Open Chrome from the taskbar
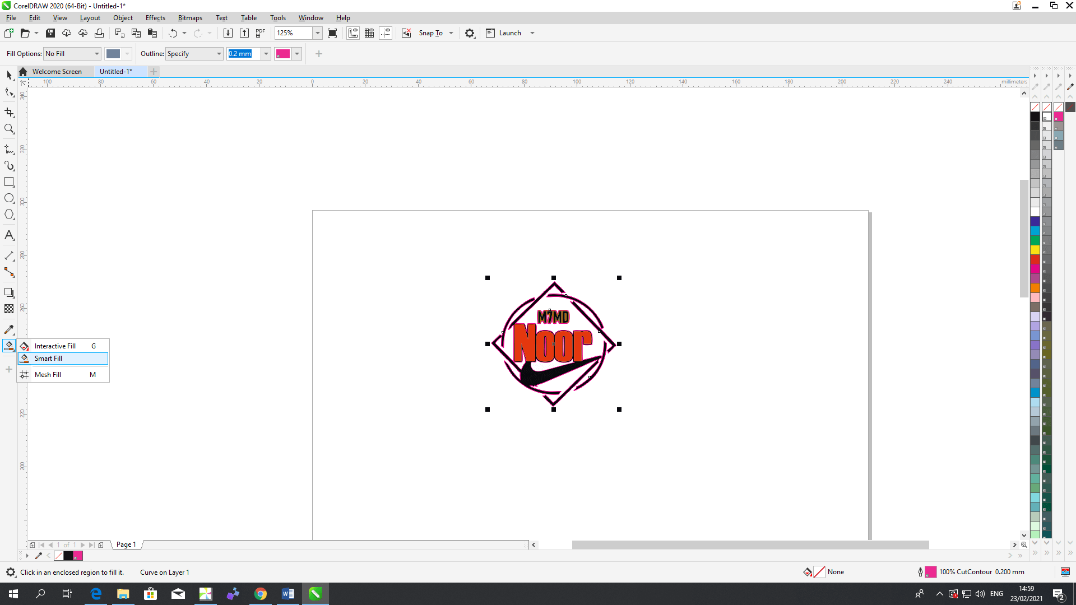The image size is (1076, 605). pos(261,594)
